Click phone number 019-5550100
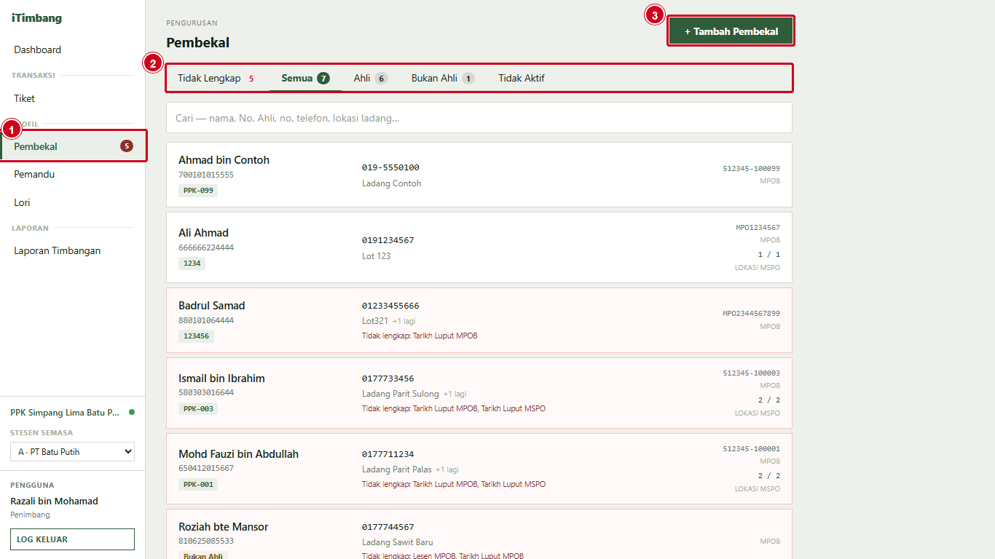 [x=390, y=167]
